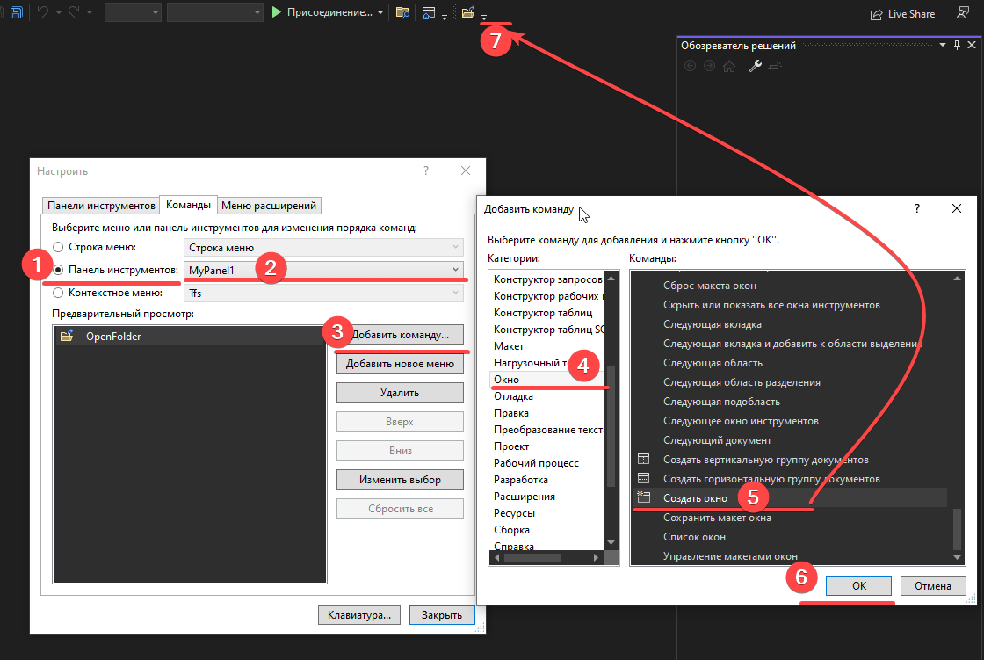Pin the Обозреватель решений panel
Screen dimensions: 984x660
click(x=956, y=44)
